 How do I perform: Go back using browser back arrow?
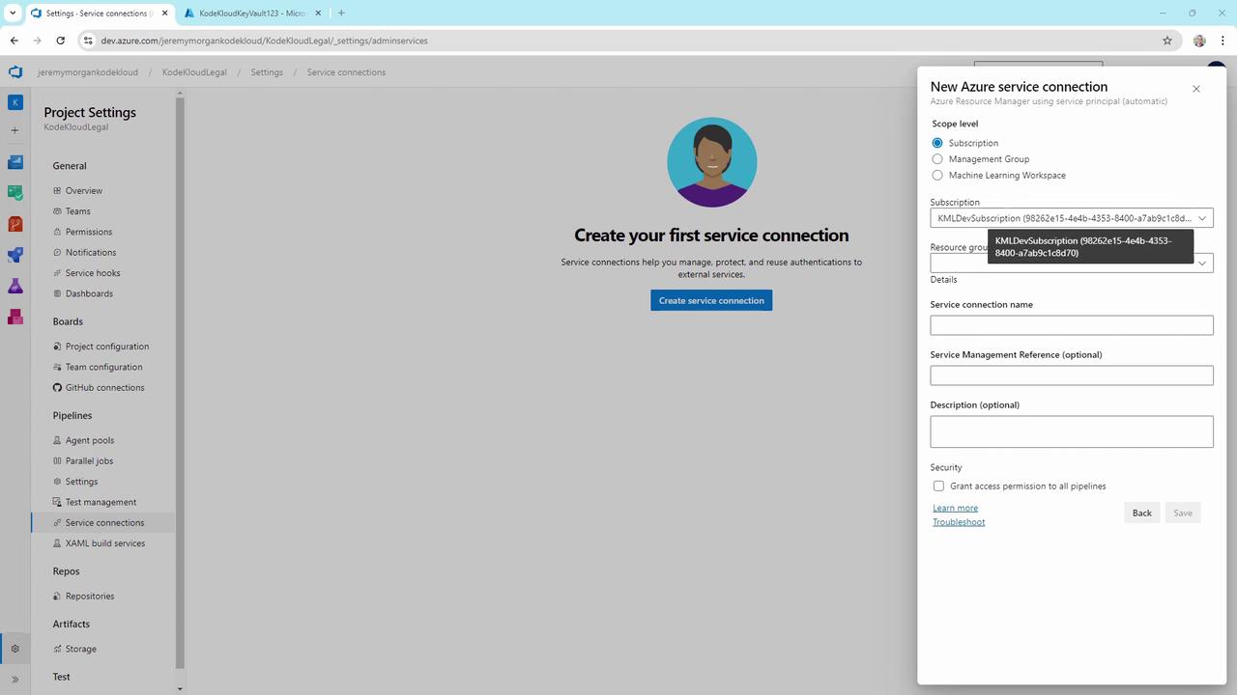pyautogui.click(x=14, y=41)
